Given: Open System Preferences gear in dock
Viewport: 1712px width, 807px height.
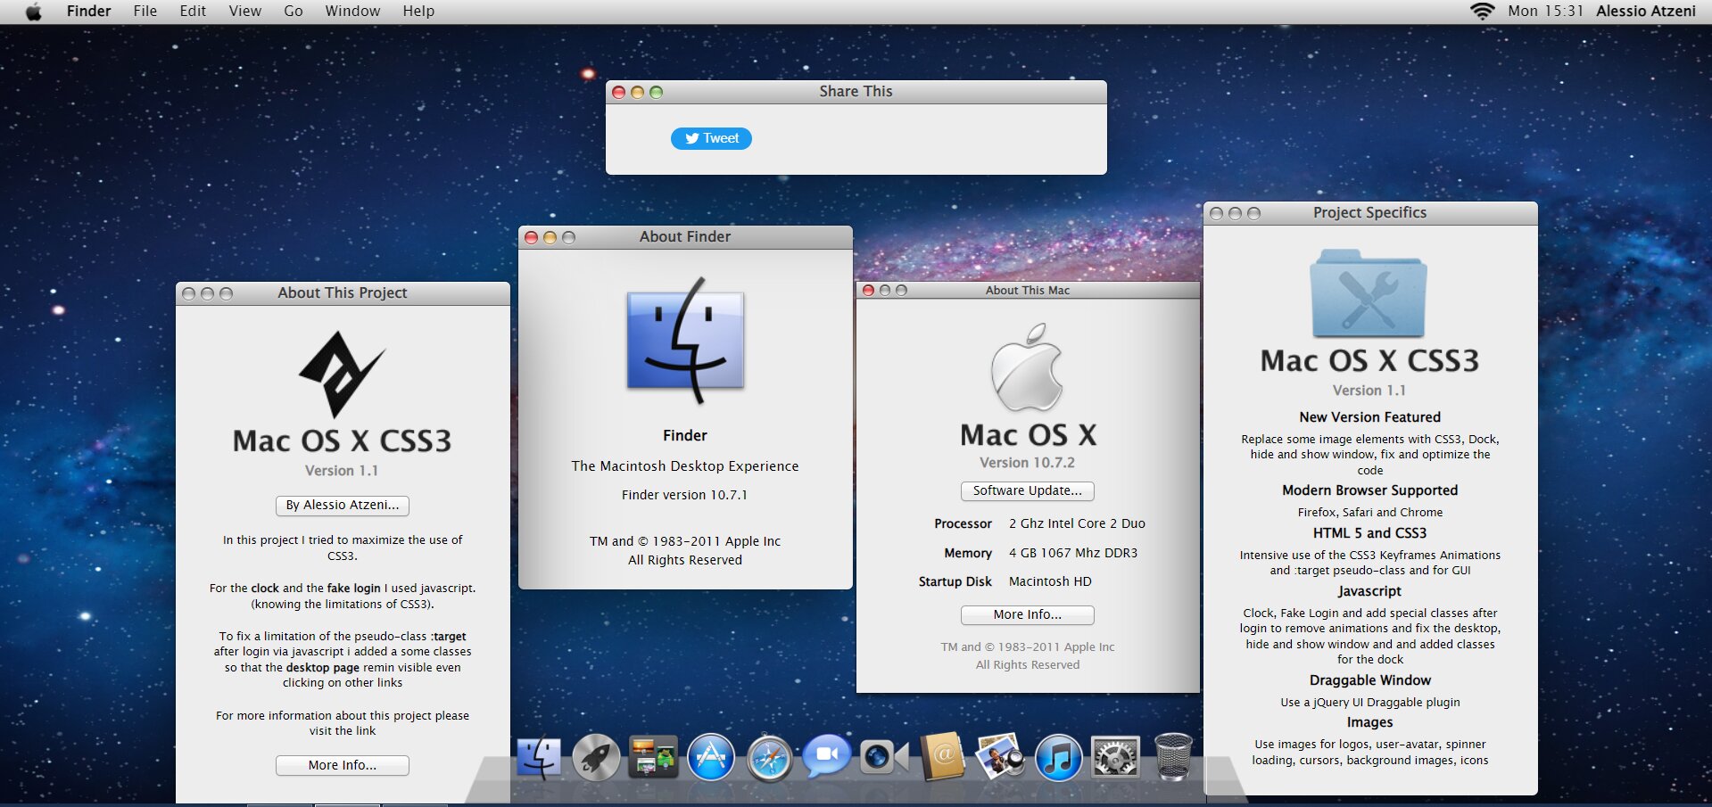Looking at the screenshot, I should (1115, 758).
